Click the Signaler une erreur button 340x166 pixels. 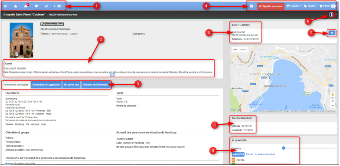271,6
